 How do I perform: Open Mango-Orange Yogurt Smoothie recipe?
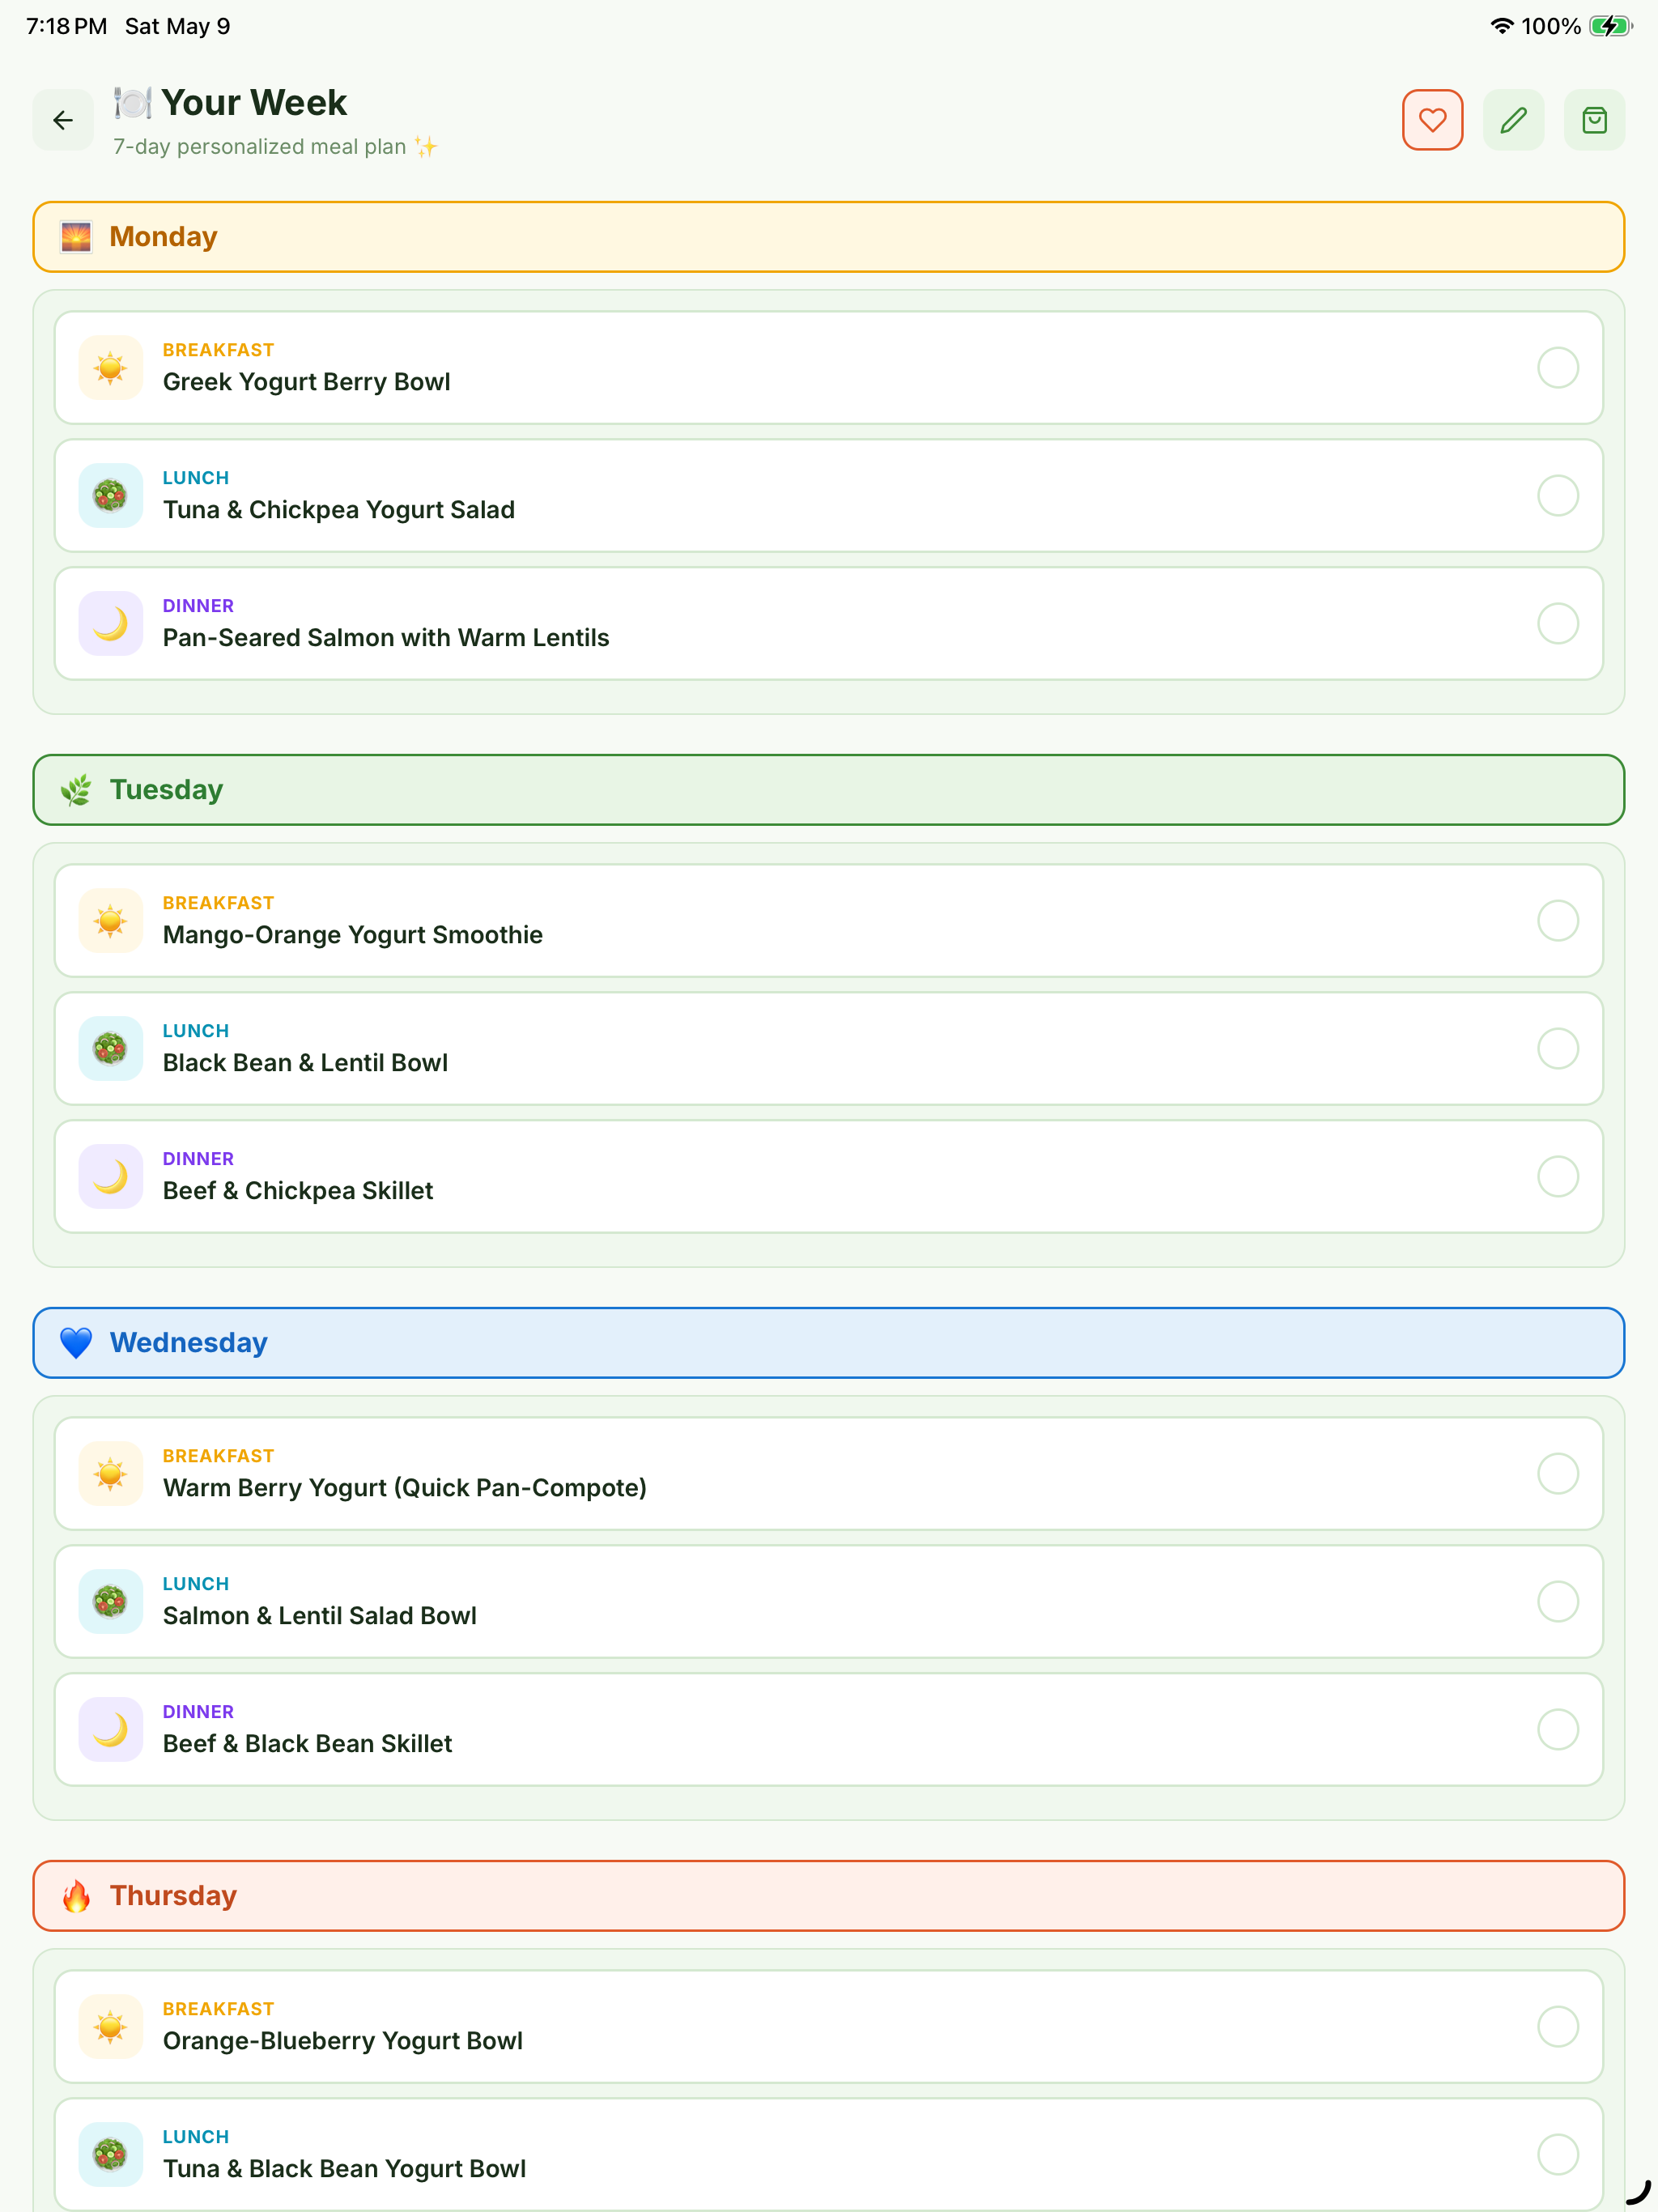click(829, 921)
